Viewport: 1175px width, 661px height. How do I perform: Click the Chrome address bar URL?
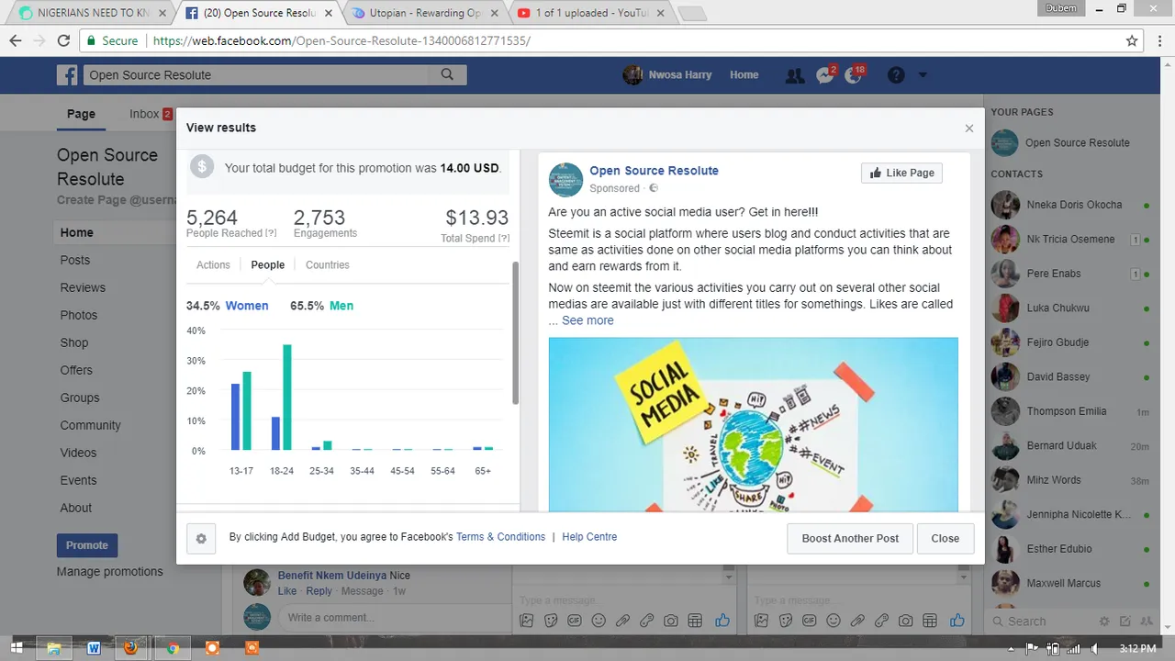click(341, 41)
